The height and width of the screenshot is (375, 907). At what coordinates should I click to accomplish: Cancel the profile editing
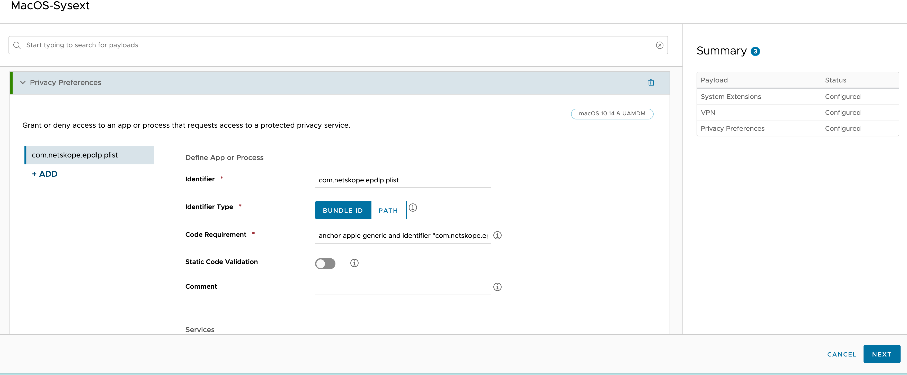click(841, 354)
